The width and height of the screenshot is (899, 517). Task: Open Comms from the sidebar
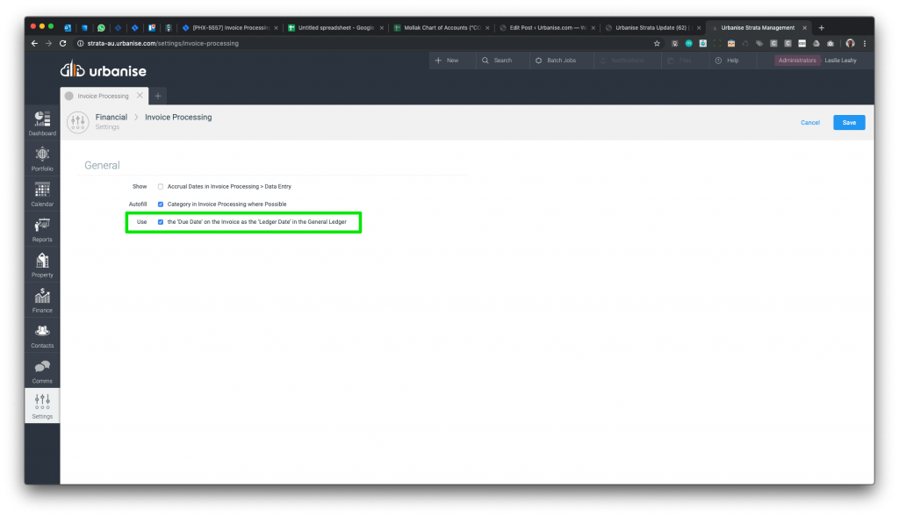coord(42,370)
